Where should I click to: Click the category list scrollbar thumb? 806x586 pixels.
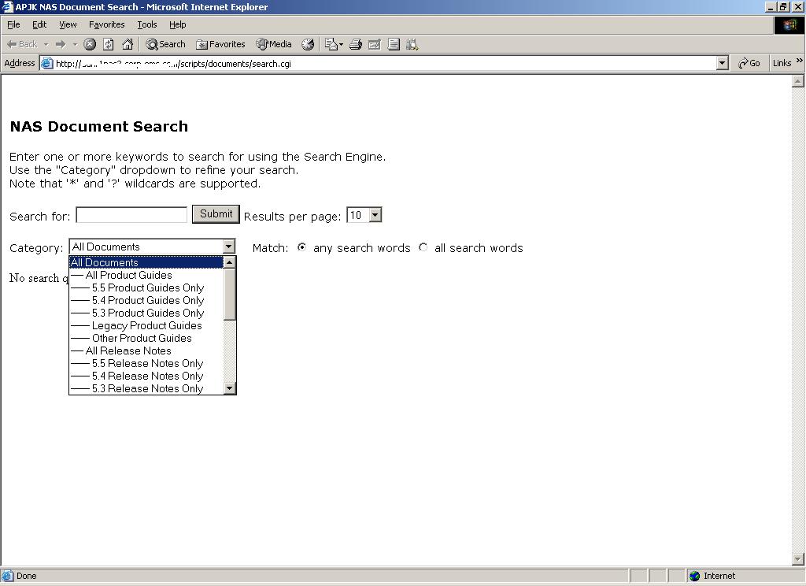pos(230,295)
